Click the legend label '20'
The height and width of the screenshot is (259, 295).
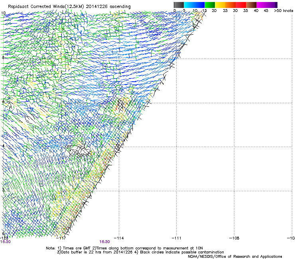tap(214, 11)
